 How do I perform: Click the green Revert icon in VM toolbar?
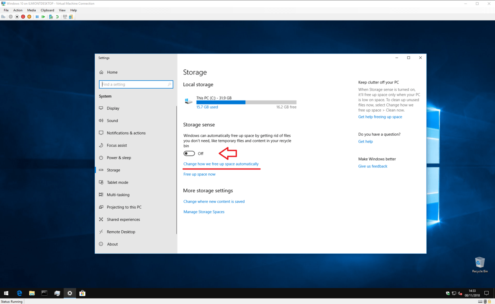point(58,17)
